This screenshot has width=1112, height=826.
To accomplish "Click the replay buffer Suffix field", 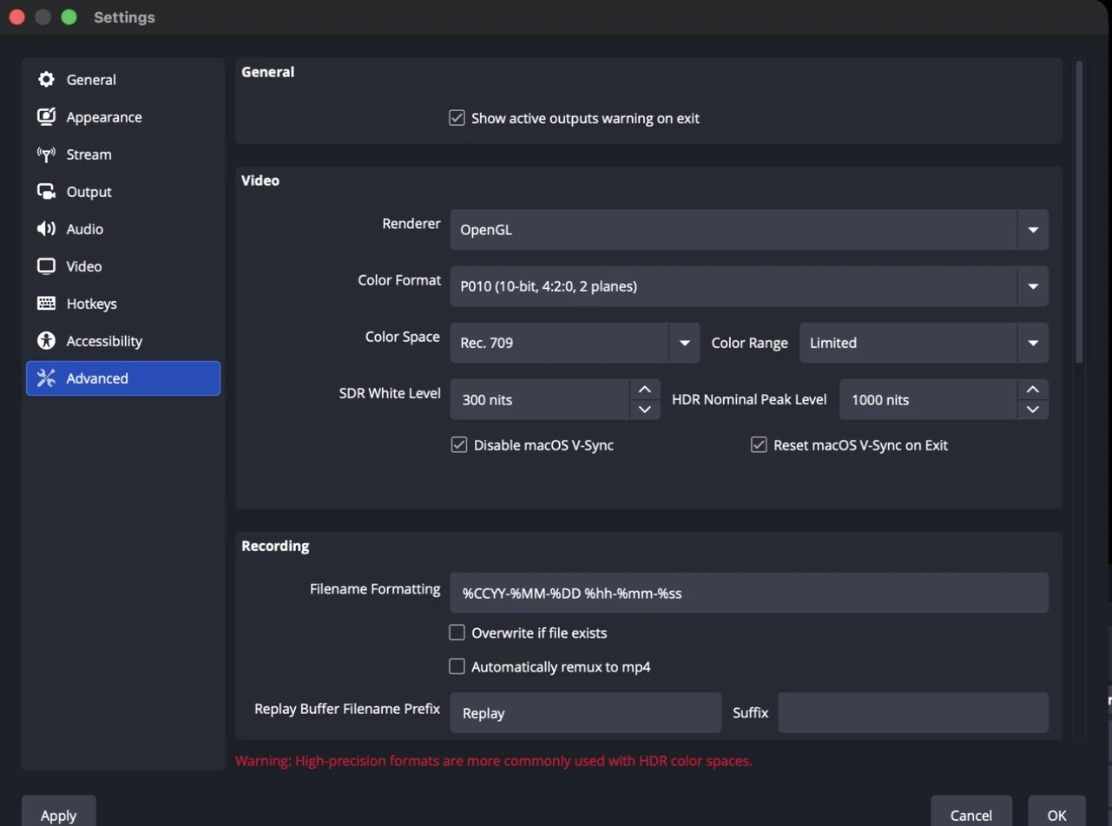I will [x=913, y=712].
